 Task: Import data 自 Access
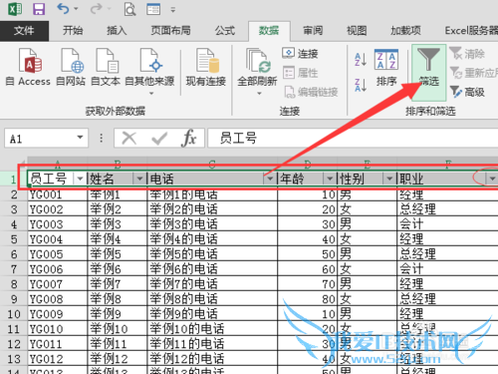tap(29, 67)
